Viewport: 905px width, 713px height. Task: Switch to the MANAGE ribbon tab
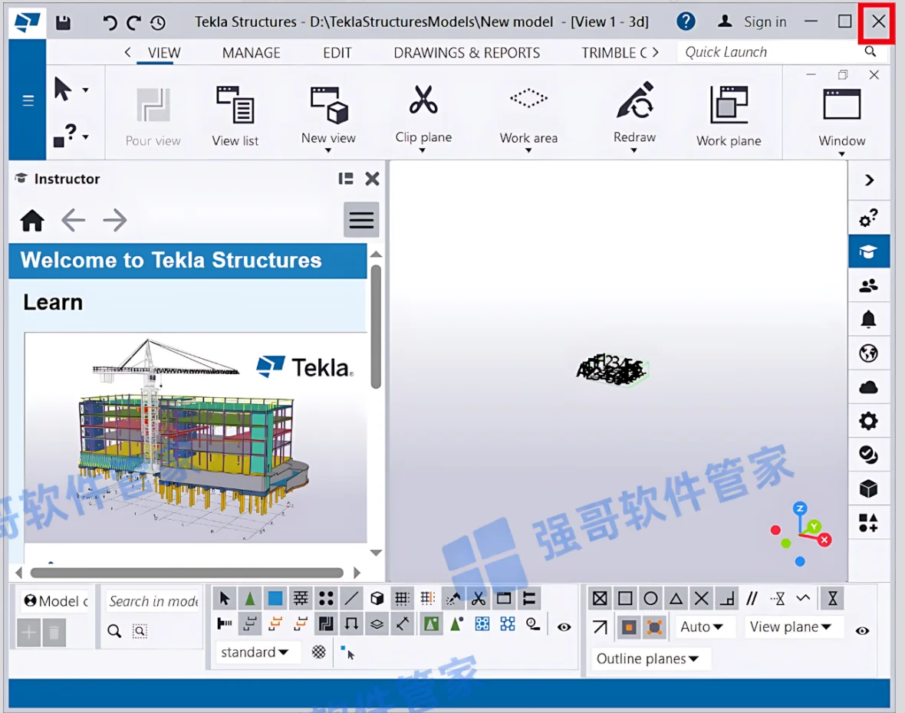tap(251, 52)
